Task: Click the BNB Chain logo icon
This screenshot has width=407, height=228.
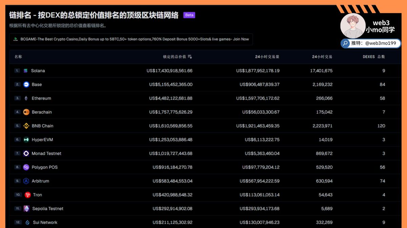Action: 26,126
